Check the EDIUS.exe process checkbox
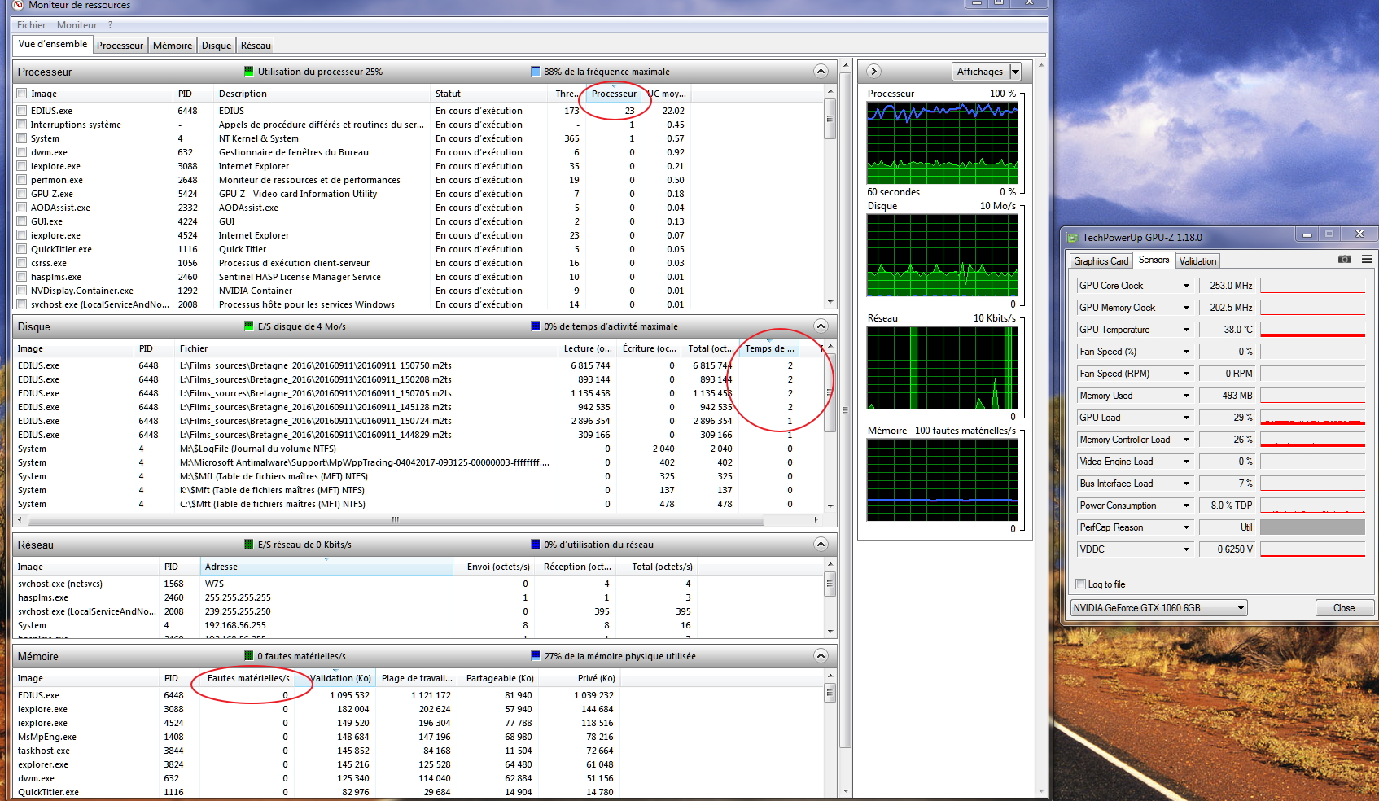Image resolution: width=1379 pixels, height=801 pixels. [x=22, y=111]
